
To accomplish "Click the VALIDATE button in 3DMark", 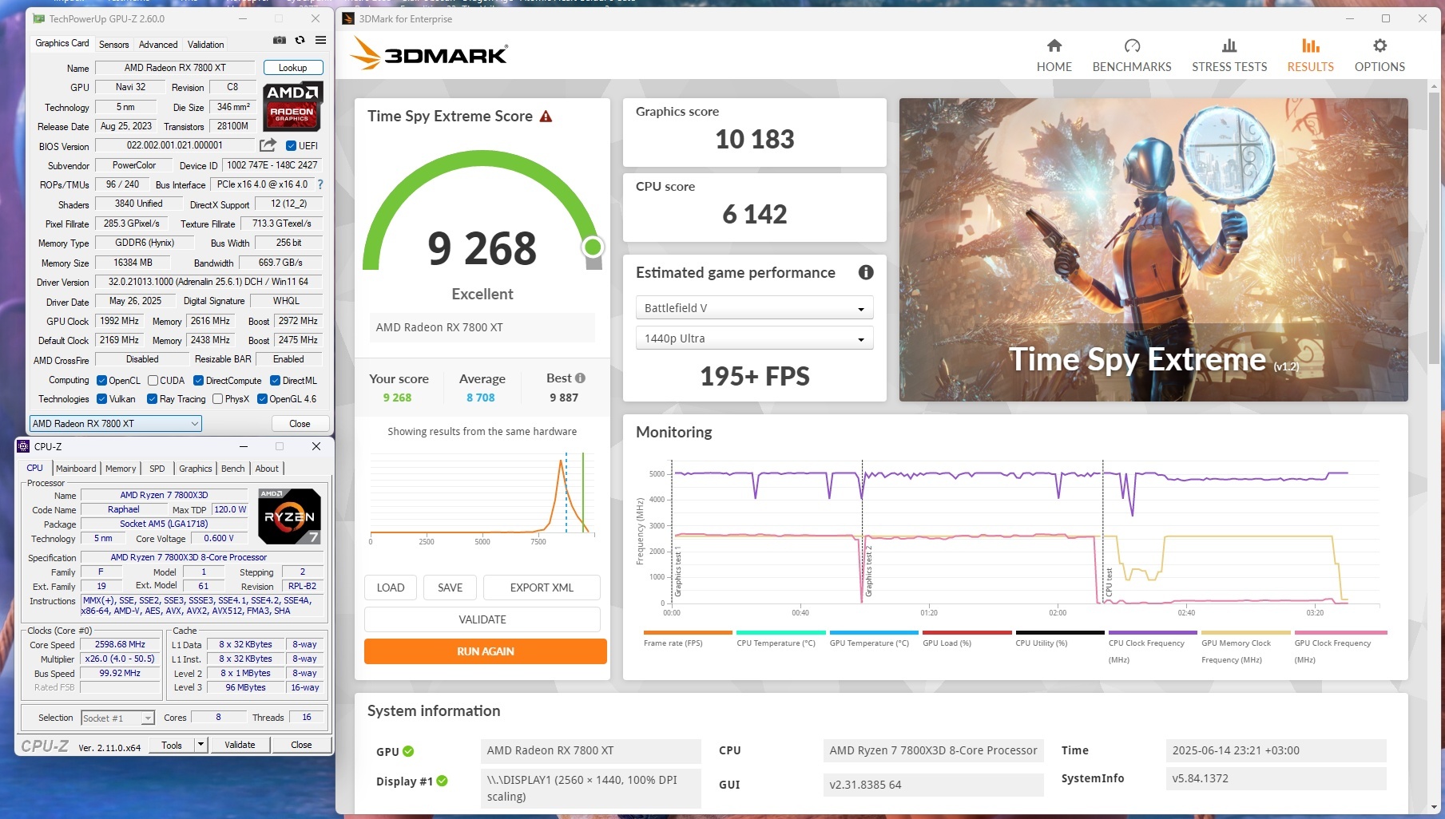I will [482, 619].
